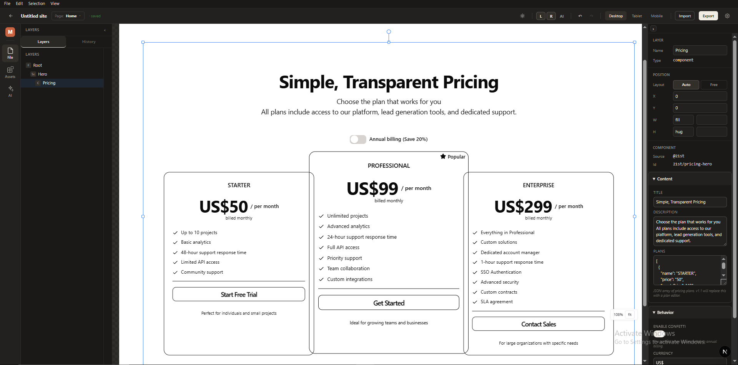Open the settings gear icon
738x365 pixels.
coord(727,16)
